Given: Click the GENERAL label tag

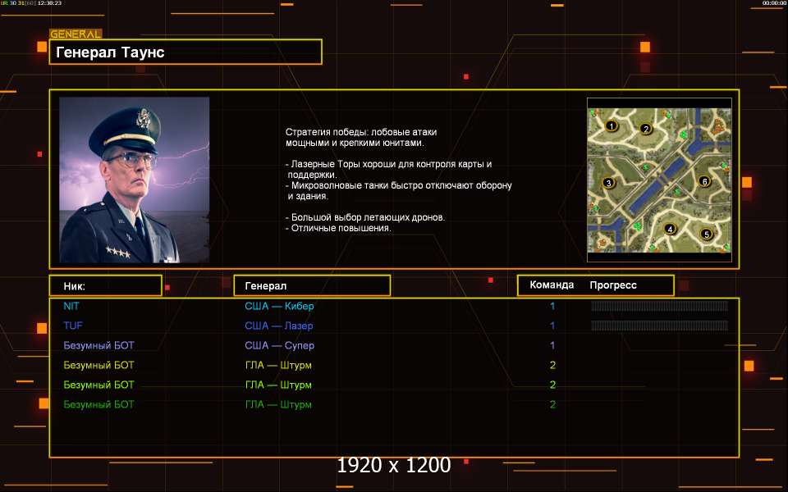Looking at the screenshot, I should [76, 34].
